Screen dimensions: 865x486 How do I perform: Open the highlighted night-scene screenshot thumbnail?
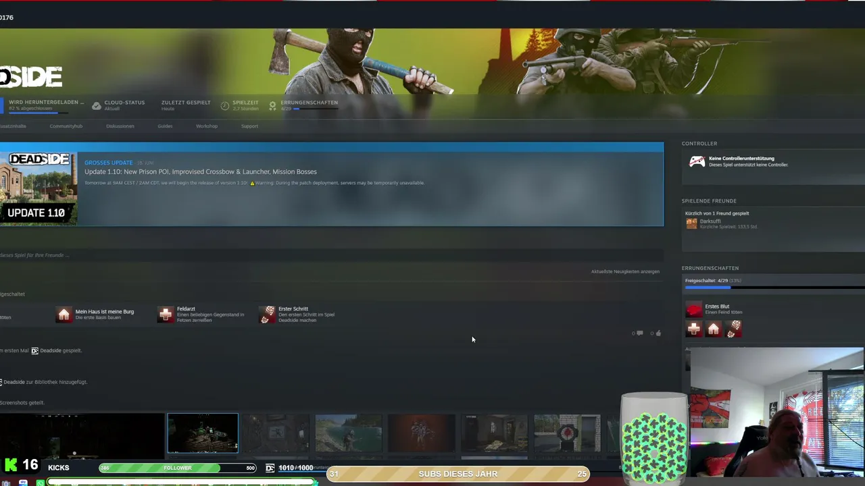(x=203, y=433)
